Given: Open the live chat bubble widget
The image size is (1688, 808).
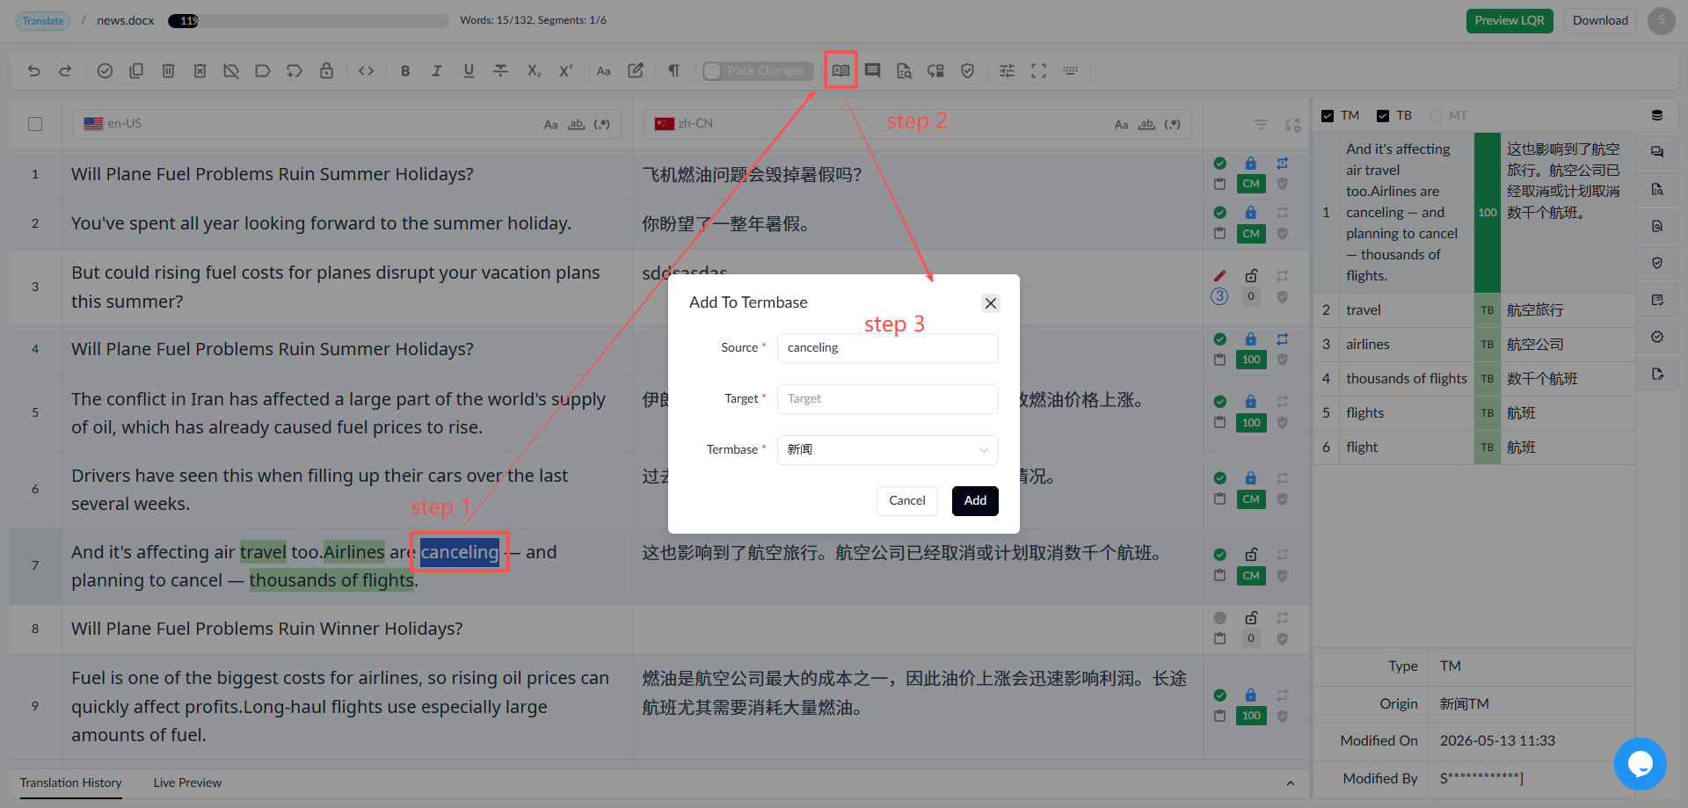Looking at the screenshot, I should pyautogui.click(x=1640, y=763).
